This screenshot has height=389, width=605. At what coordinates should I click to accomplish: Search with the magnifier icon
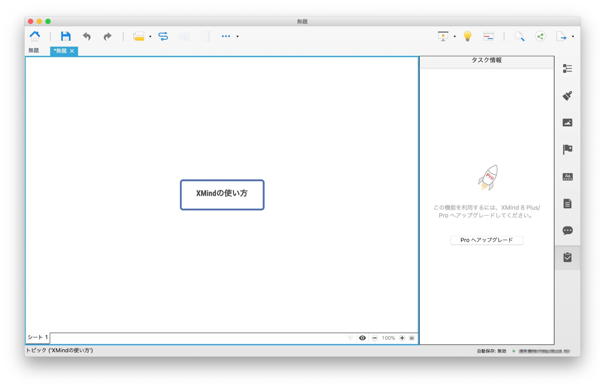[519, 36]
